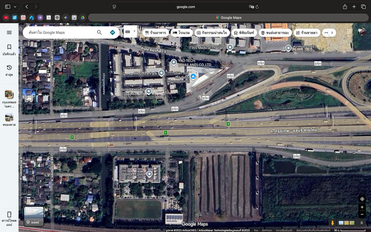Open the Saved (บันทึกแล้ว) panel

click(9, 49)
